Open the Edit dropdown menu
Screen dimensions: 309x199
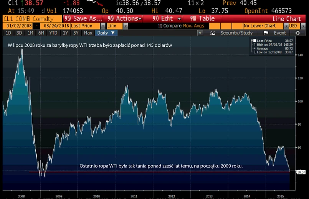point(167,18)
